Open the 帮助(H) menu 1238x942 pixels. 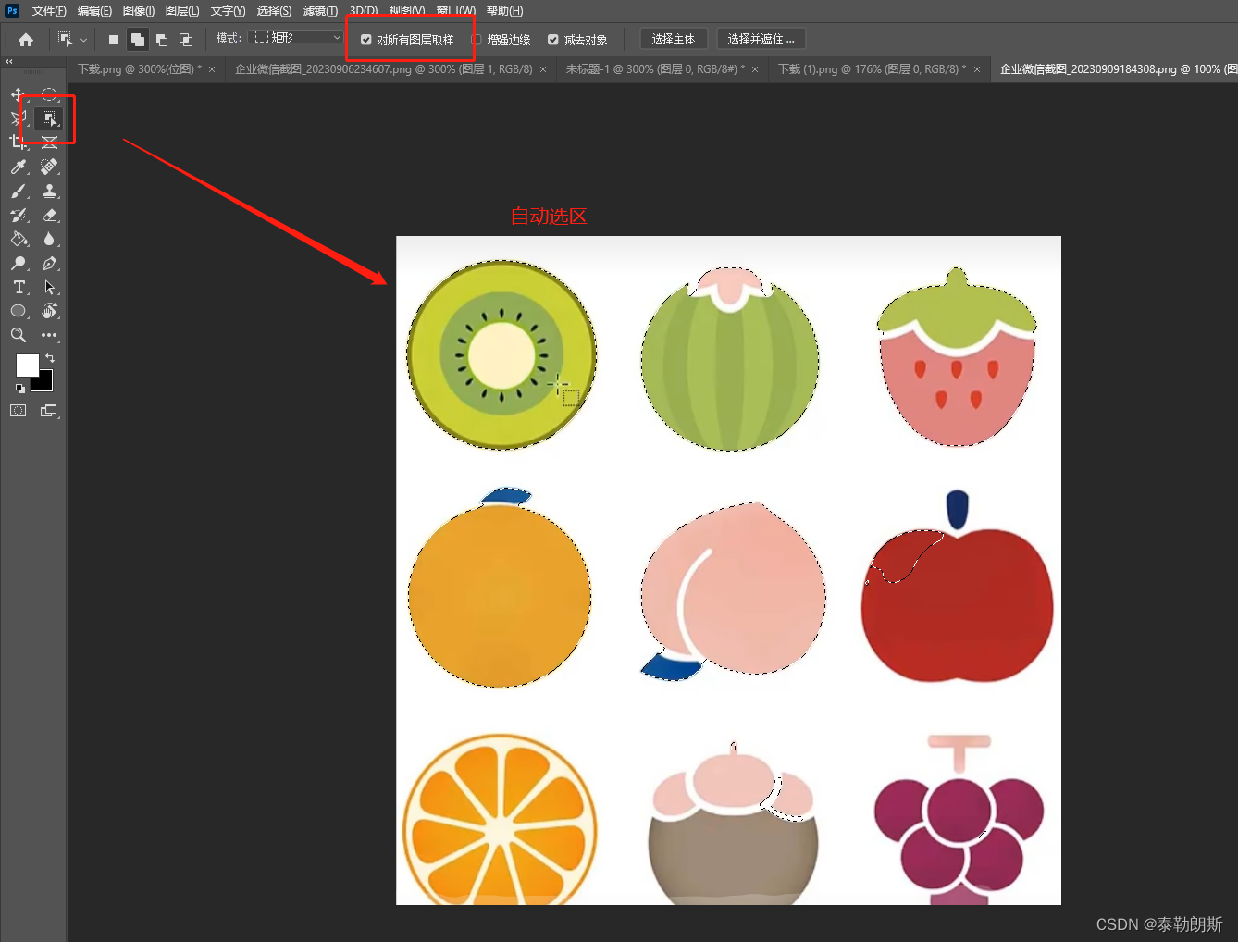pos(504,11)
